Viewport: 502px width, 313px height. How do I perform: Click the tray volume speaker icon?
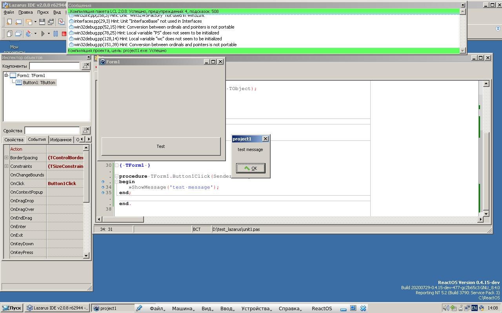coord(446,308)
